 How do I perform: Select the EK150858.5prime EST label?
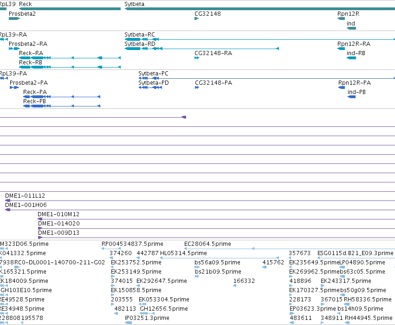click(136, 290)
